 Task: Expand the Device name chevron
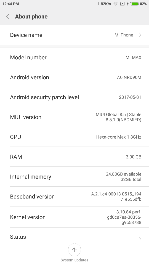point(140,35)
